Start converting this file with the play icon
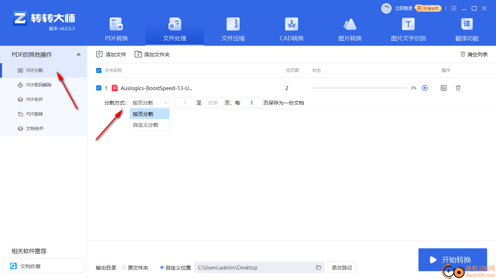The width and height of the screenshot is (496, 279). (x=425, y=88)
